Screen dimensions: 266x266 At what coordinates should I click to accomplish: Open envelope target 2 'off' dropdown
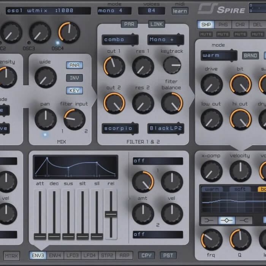pyautogui.click(x=158, y=234)
